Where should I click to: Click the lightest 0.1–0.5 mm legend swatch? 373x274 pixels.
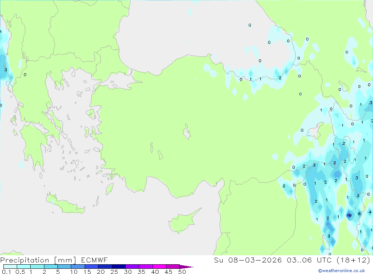pos(10,267)
